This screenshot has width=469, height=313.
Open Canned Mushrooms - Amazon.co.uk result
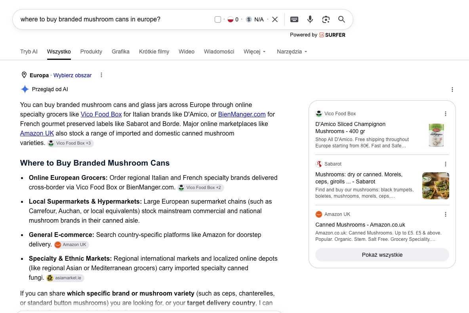pyautogui.click(x=360, y=225)
